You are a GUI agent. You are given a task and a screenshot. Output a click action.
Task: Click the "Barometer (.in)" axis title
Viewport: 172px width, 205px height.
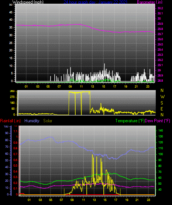click(x=149, y=2)
